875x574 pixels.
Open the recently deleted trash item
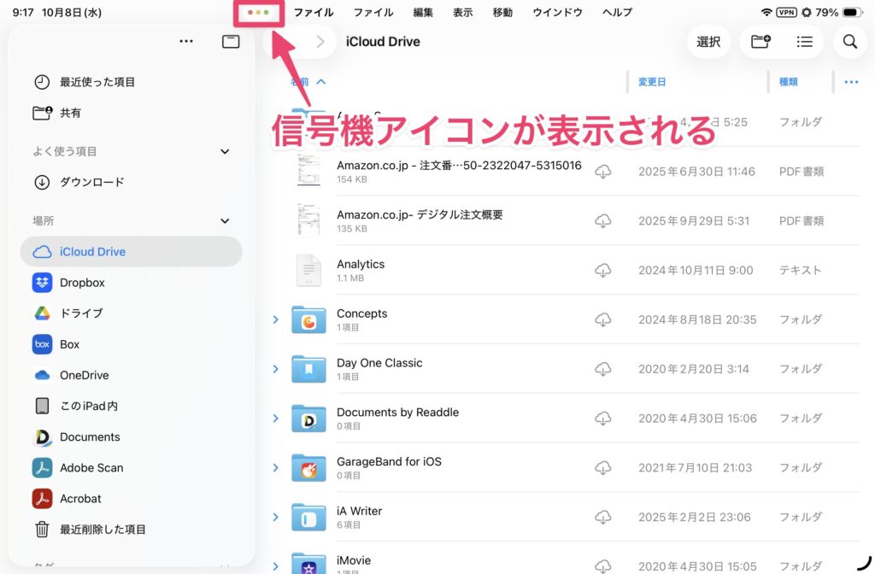[x=103, y=530]
